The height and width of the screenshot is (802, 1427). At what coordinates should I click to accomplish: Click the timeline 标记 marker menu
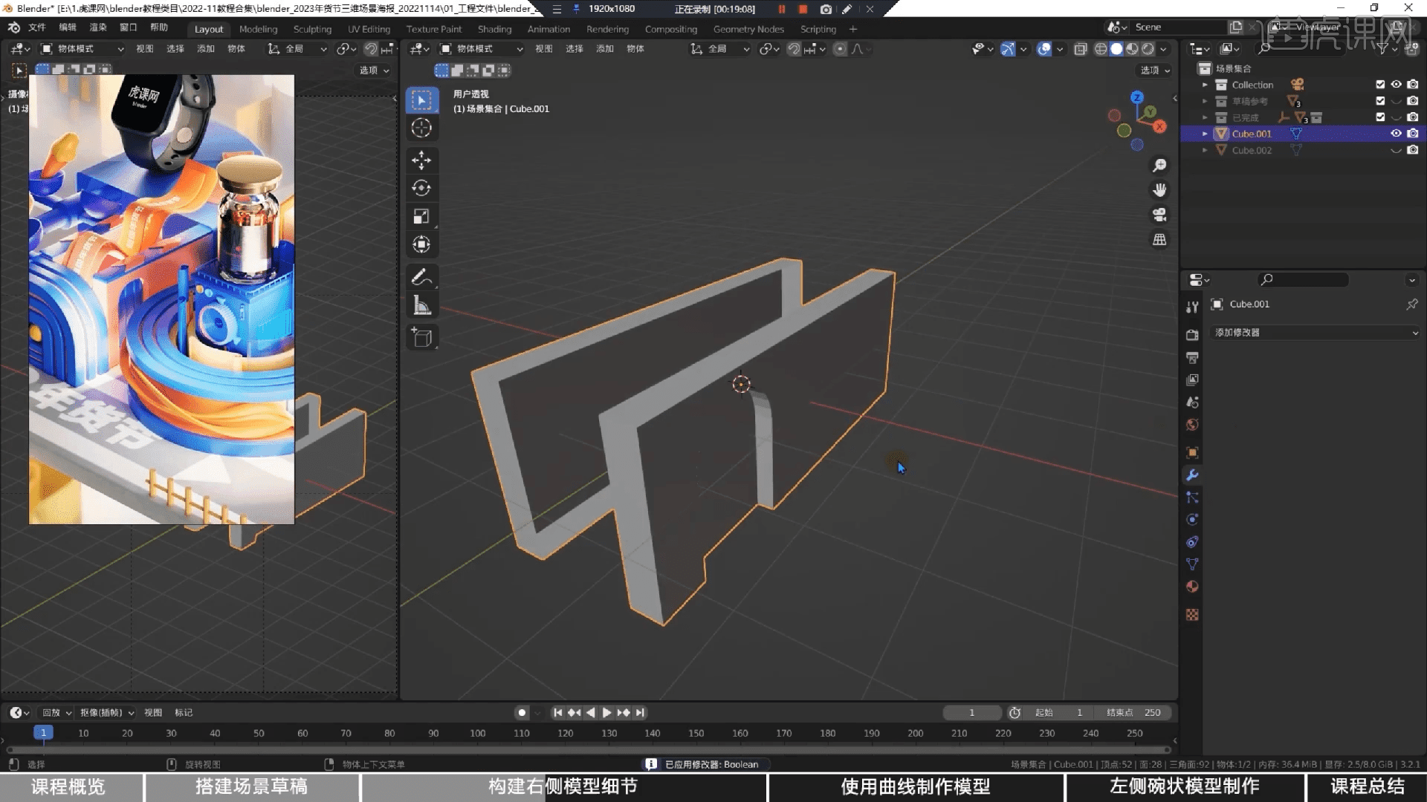pyautogui.click(x=184, y=712)
